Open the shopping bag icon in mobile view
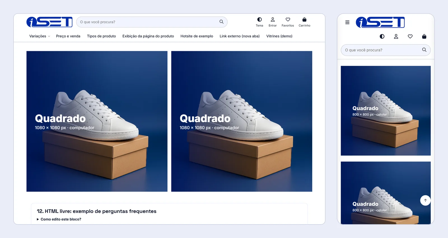The height and width of the screenshot is (238, 448). [424, 36]
